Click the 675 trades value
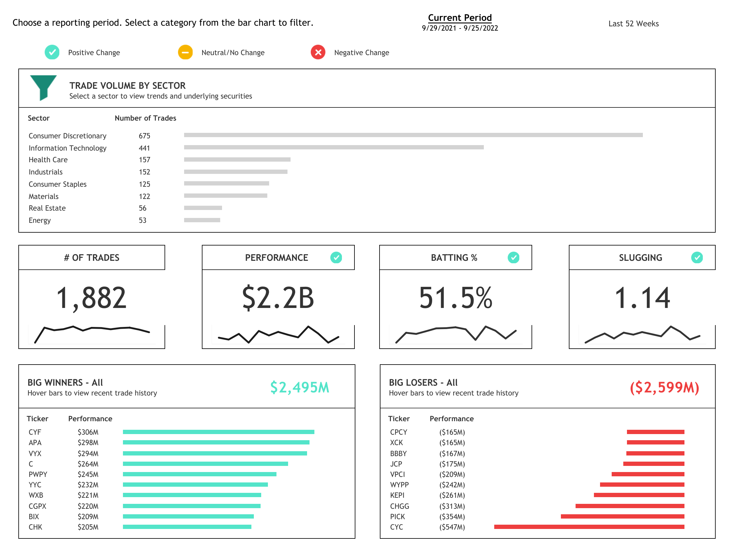734x551 pixels. 144,136
